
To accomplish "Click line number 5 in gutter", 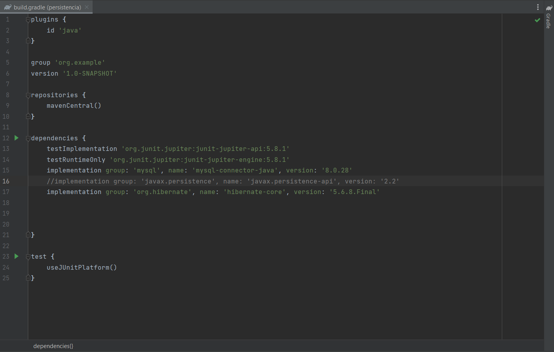I will [x=7, y=62].
